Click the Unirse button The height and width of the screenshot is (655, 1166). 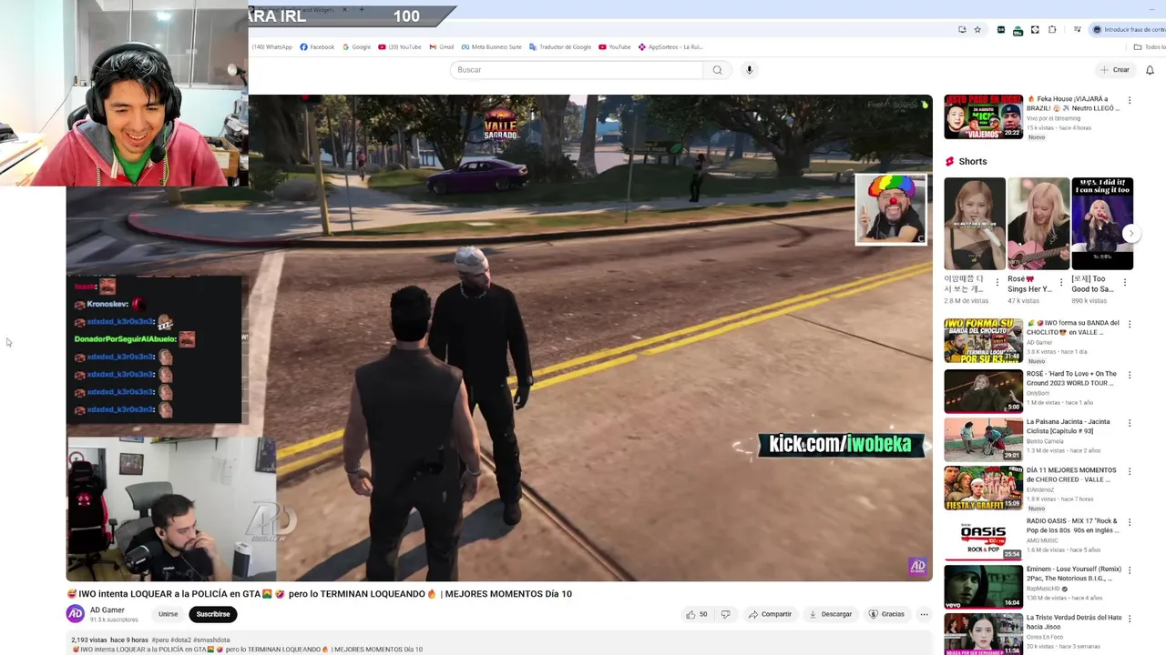[169, 614]
